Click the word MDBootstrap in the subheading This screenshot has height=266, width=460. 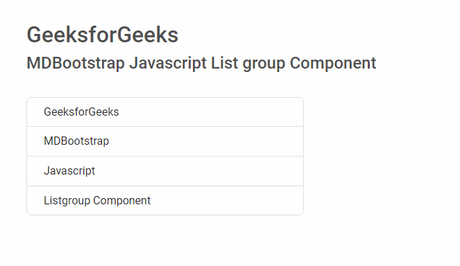(76, 63)
